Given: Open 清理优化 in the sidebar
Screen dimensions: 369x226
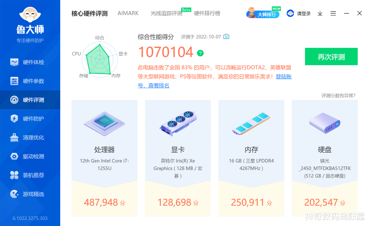Looking at the screenshot, I should [x=30, y=137].
